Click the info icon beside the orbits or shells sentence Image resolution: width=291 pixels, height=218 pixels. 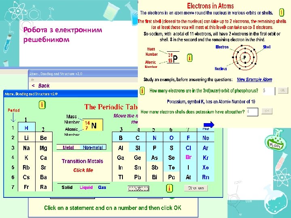(x=282, y=13)
